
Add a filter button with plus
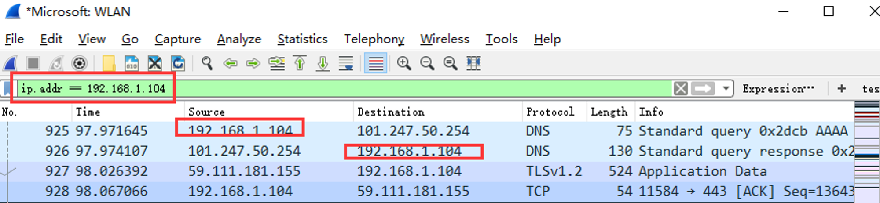[x=842, y=89]
